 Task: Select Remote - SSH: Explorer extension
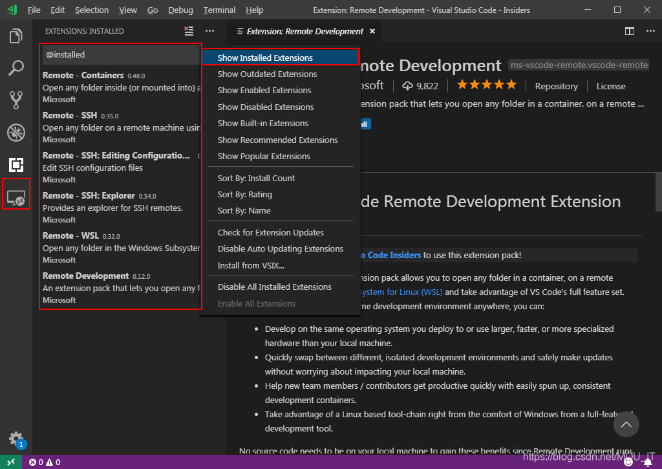click(x=121, y=208)
